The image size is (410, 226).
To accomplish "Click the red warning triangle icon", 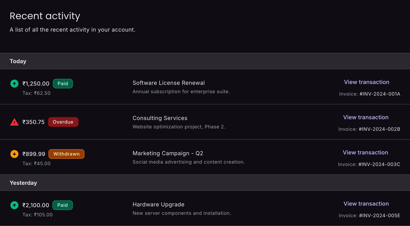I will point(14,122).
